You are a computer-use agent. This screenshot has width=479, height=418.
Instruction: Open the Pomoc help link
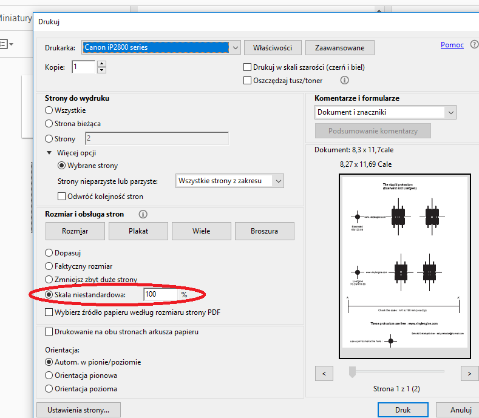[452, 45]
